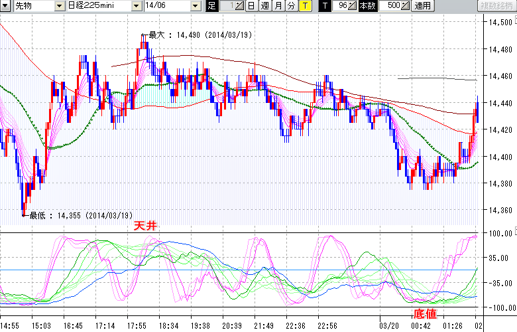Image resolution: width=517 pixels, height=332 pixels.
Task: Switch chart to 月 (monthly) timeframe
Action: coord(278,6)
